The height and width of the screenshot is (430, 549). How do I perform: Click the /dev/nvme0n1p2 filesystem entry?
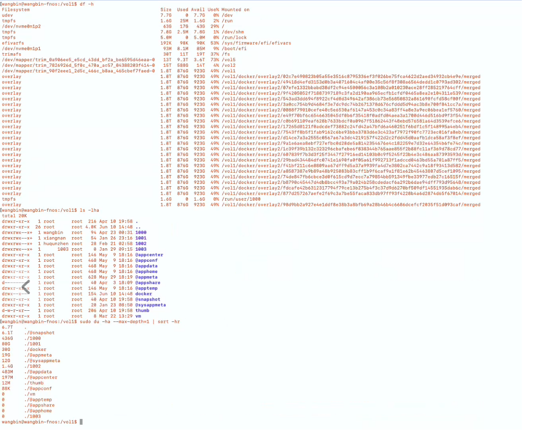[21, 26]
